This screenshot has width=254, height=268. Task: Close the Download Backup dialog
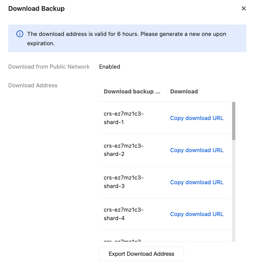(x=243, y=8)
